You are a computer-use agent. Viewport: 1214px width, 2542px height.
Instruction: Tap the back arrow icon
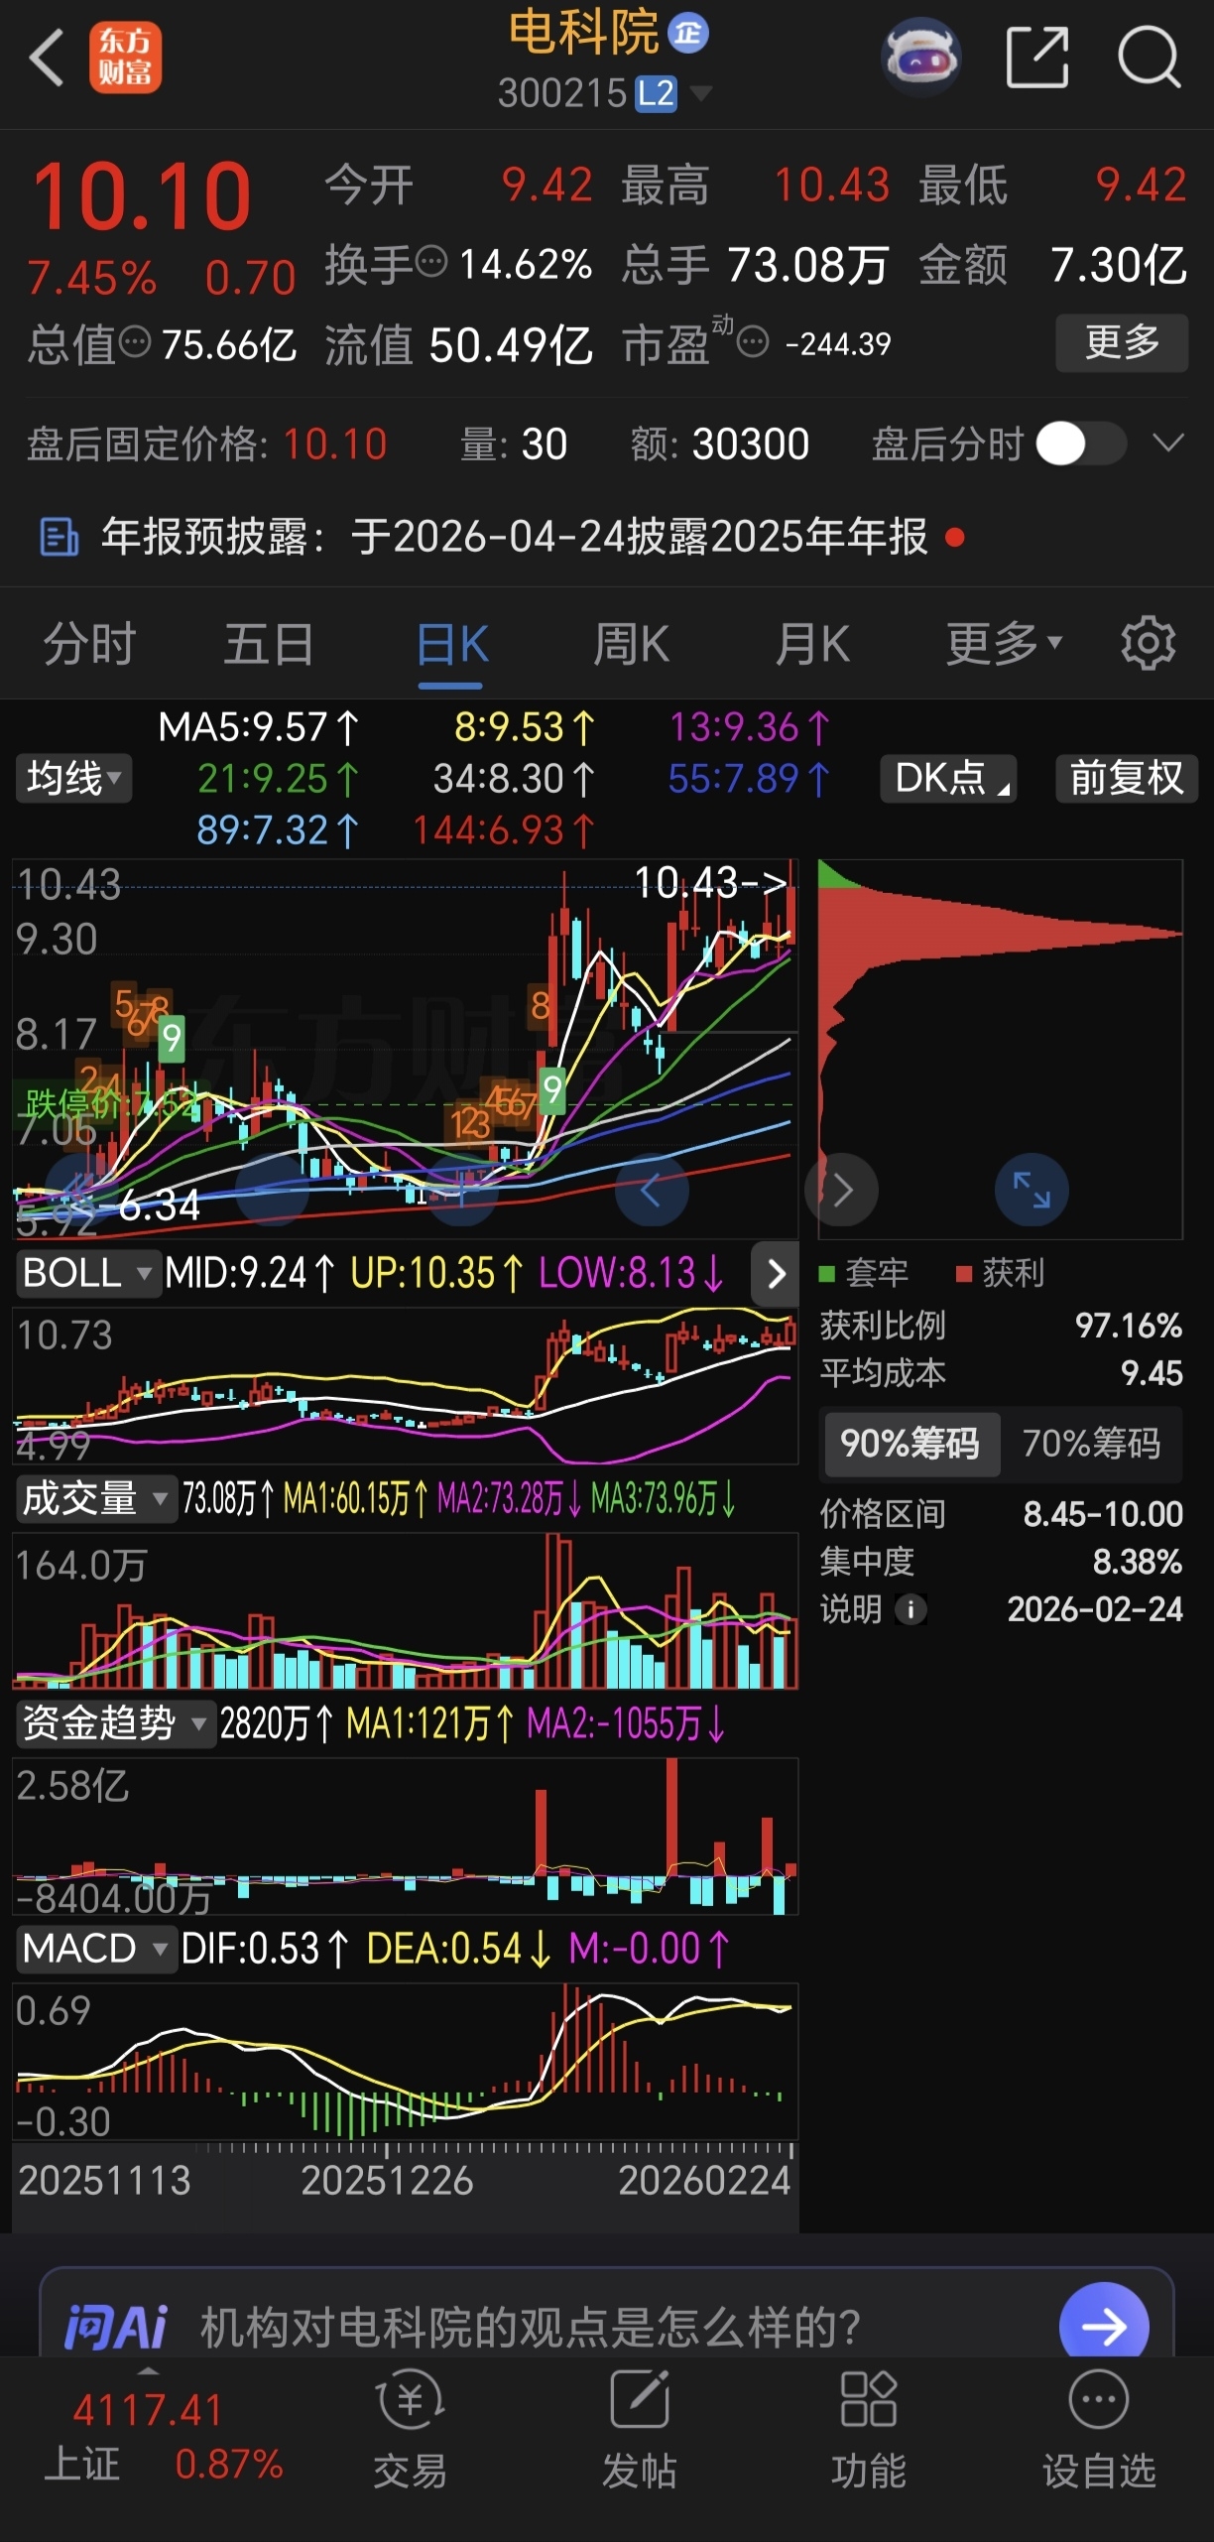coord(47,58)
